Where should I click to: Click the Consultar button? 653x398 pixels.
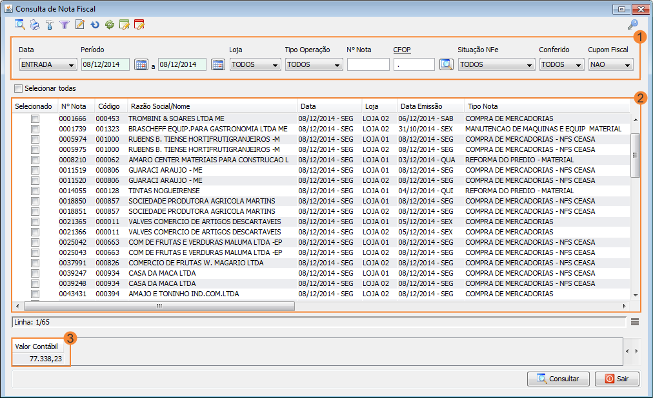tap(558, 379)
